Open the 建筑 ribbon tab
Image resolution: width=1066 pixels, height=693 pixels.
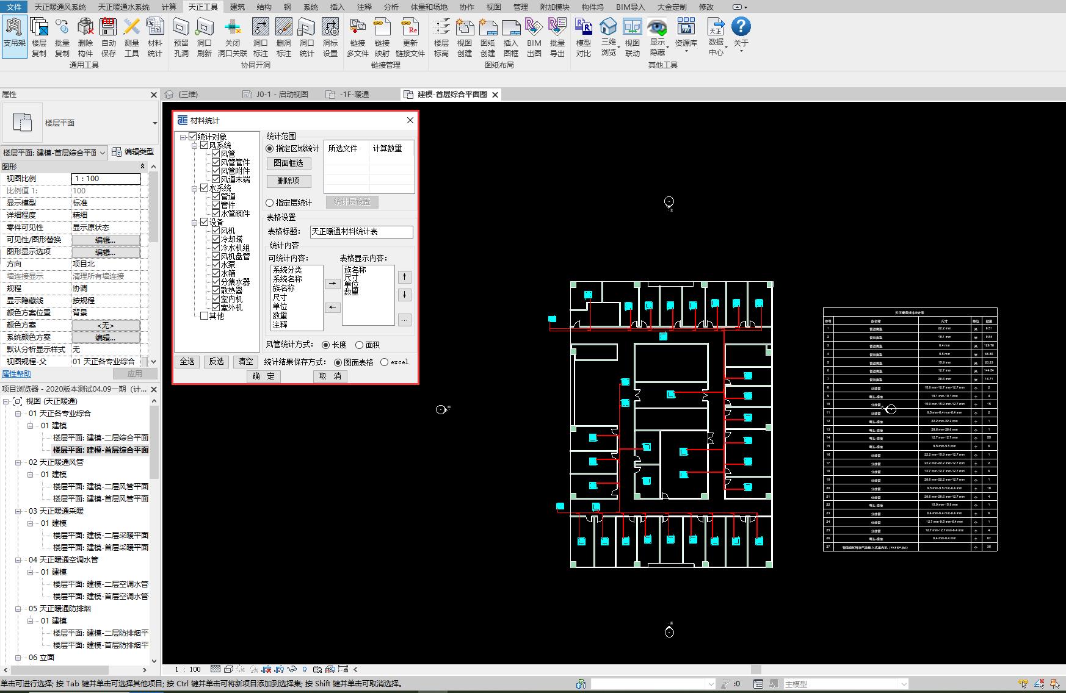(x=237, y=7)
